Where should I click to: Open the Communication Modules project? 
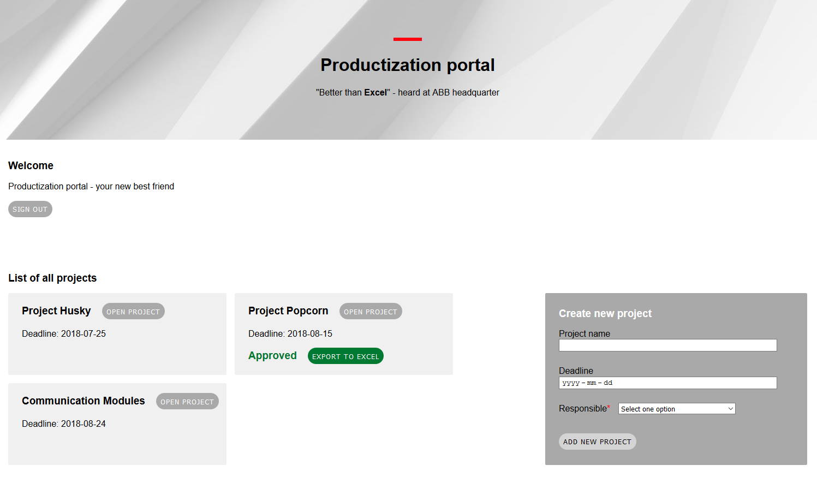(187, 402)
